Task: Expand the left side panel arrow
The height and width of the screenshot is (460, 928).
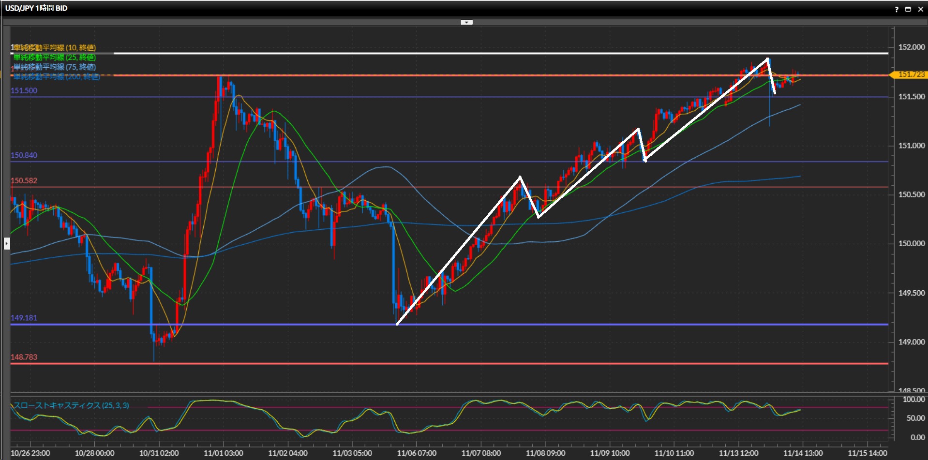Action: pyautogui.click(x=7, y=243)
